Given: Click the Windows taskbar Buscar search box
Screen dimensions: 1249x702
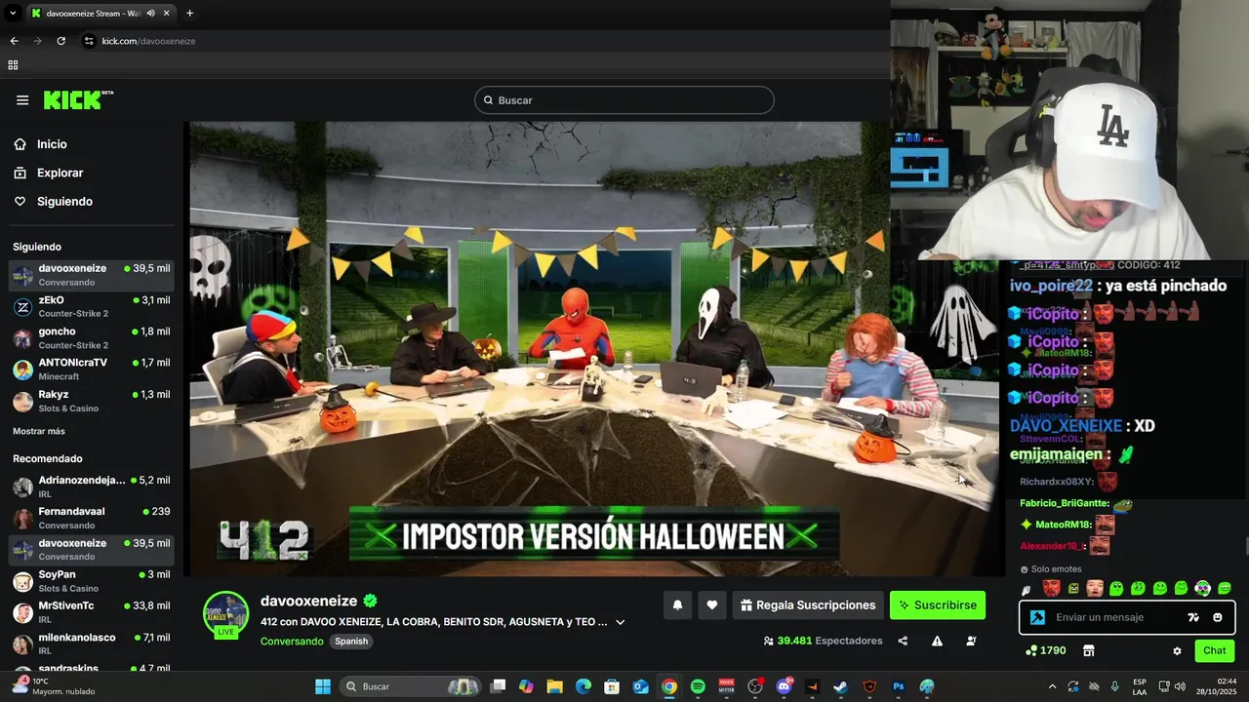Looking at the screenshot, I should [412, 686].
